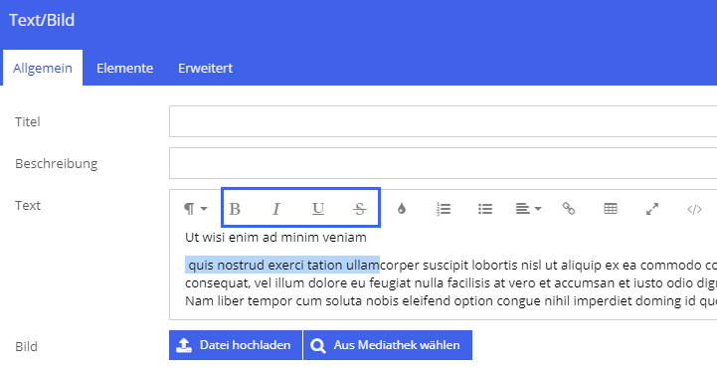The width and height of the screenshot is (717, 370).
Task: Toggle bold formatting in text editor
Action: (x=235, y=209)
